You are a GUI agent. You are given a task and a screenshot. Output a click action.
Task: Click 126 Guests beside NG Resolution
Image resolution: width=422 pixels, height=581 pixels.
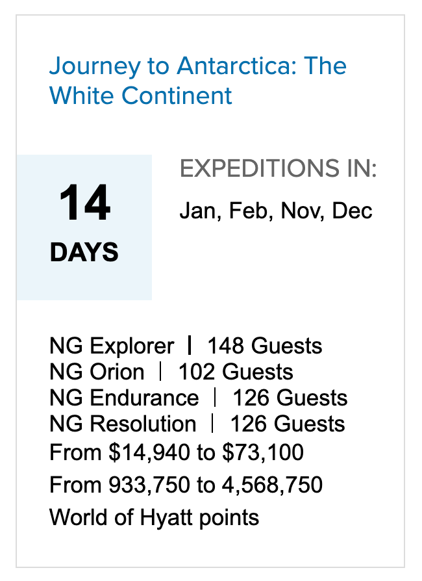[x=287, y=424]
